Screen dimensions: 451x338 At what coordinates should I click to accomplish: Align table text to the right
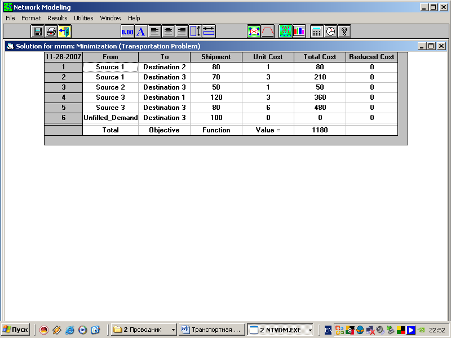pos(182,32)
